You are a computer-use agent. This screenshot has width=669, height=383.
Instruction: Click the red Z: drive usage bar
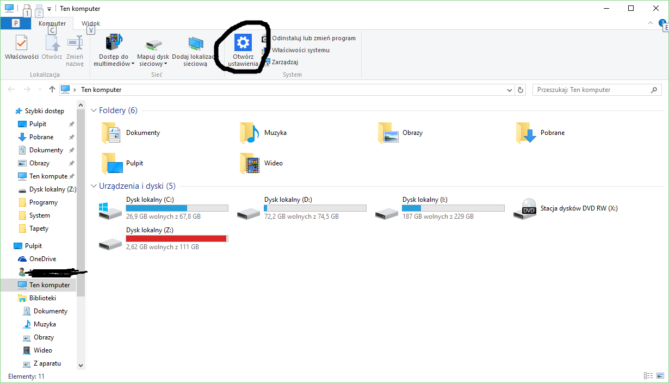[177, 238]
